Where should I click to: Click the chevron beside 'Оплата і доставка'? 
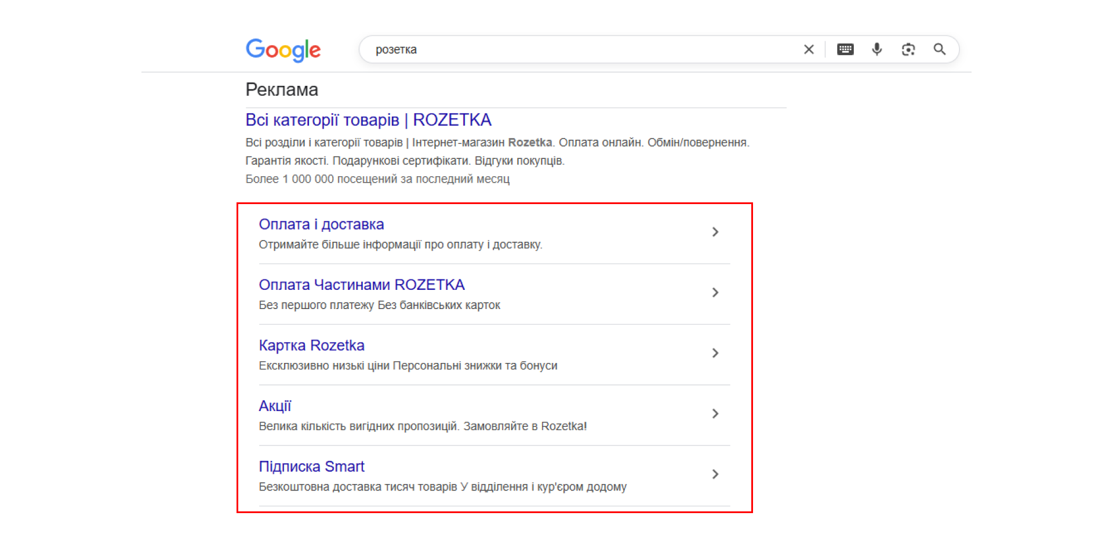coord(715,232)
